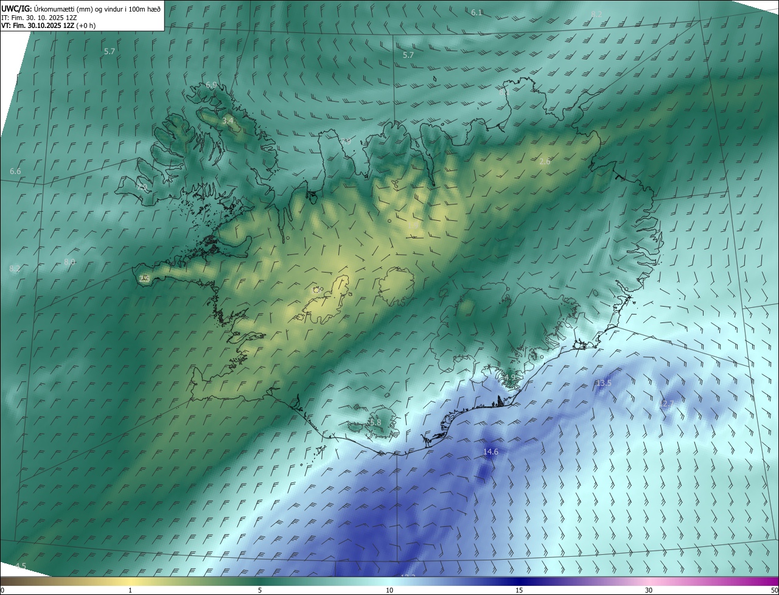The image size is (779, 595).
Task: Select the color scale at tick 15
Action: click(519, 582)
